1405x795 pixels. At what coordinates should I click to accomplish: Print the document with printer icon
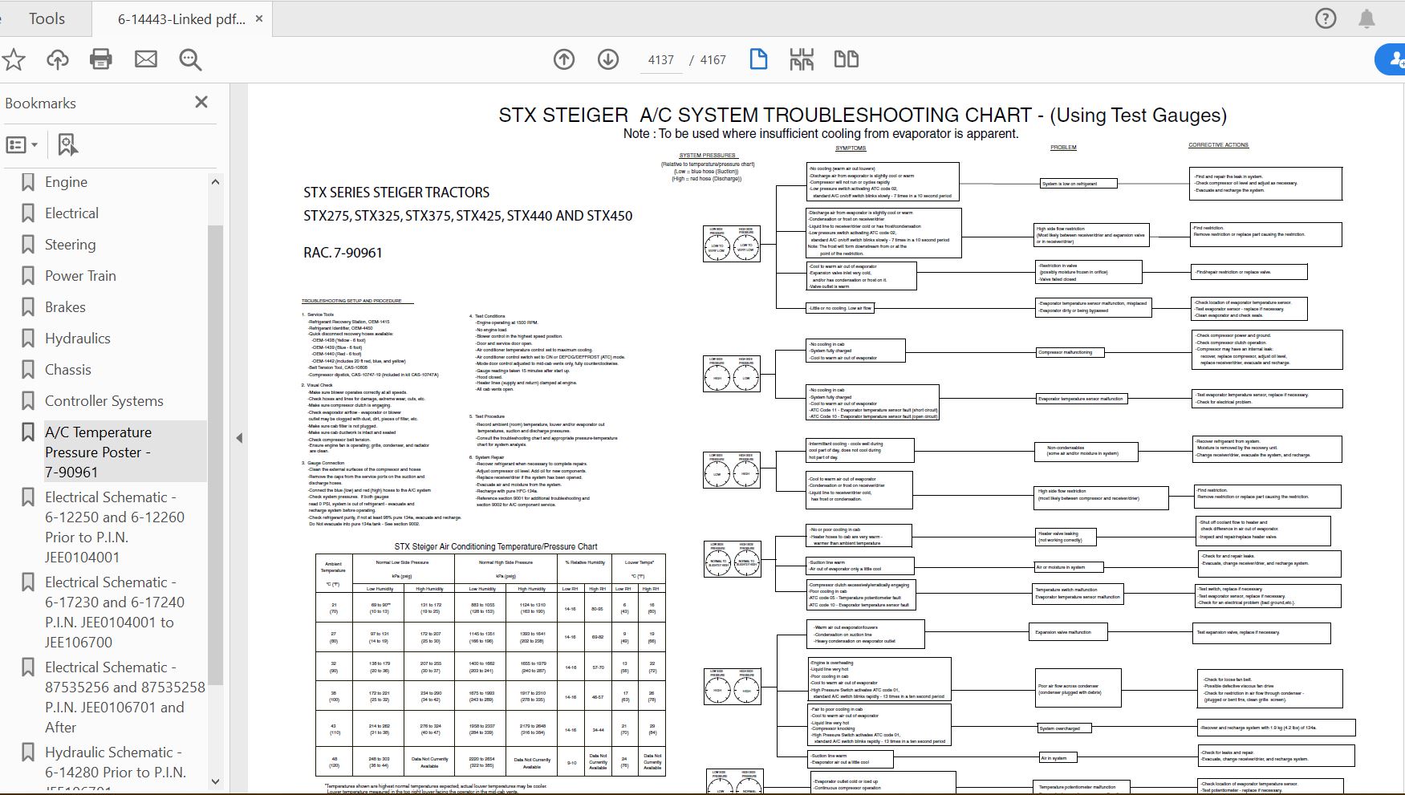coord(101,59)
